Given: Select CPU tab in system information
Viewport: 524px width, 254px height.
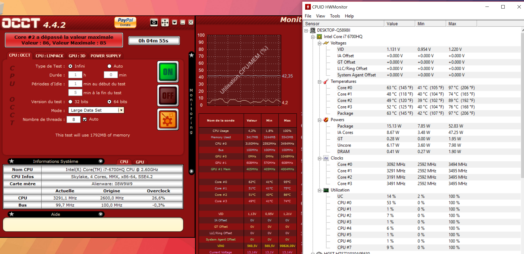Looking at the screenshot, I should coord(124,162).
